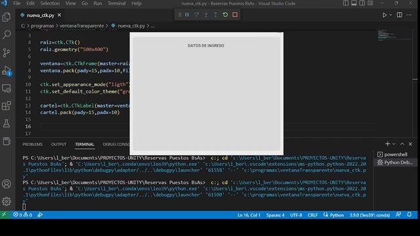420x236 pixels.
Task: Create a new terminal with plus icon
Action: (x=387, y=144)
